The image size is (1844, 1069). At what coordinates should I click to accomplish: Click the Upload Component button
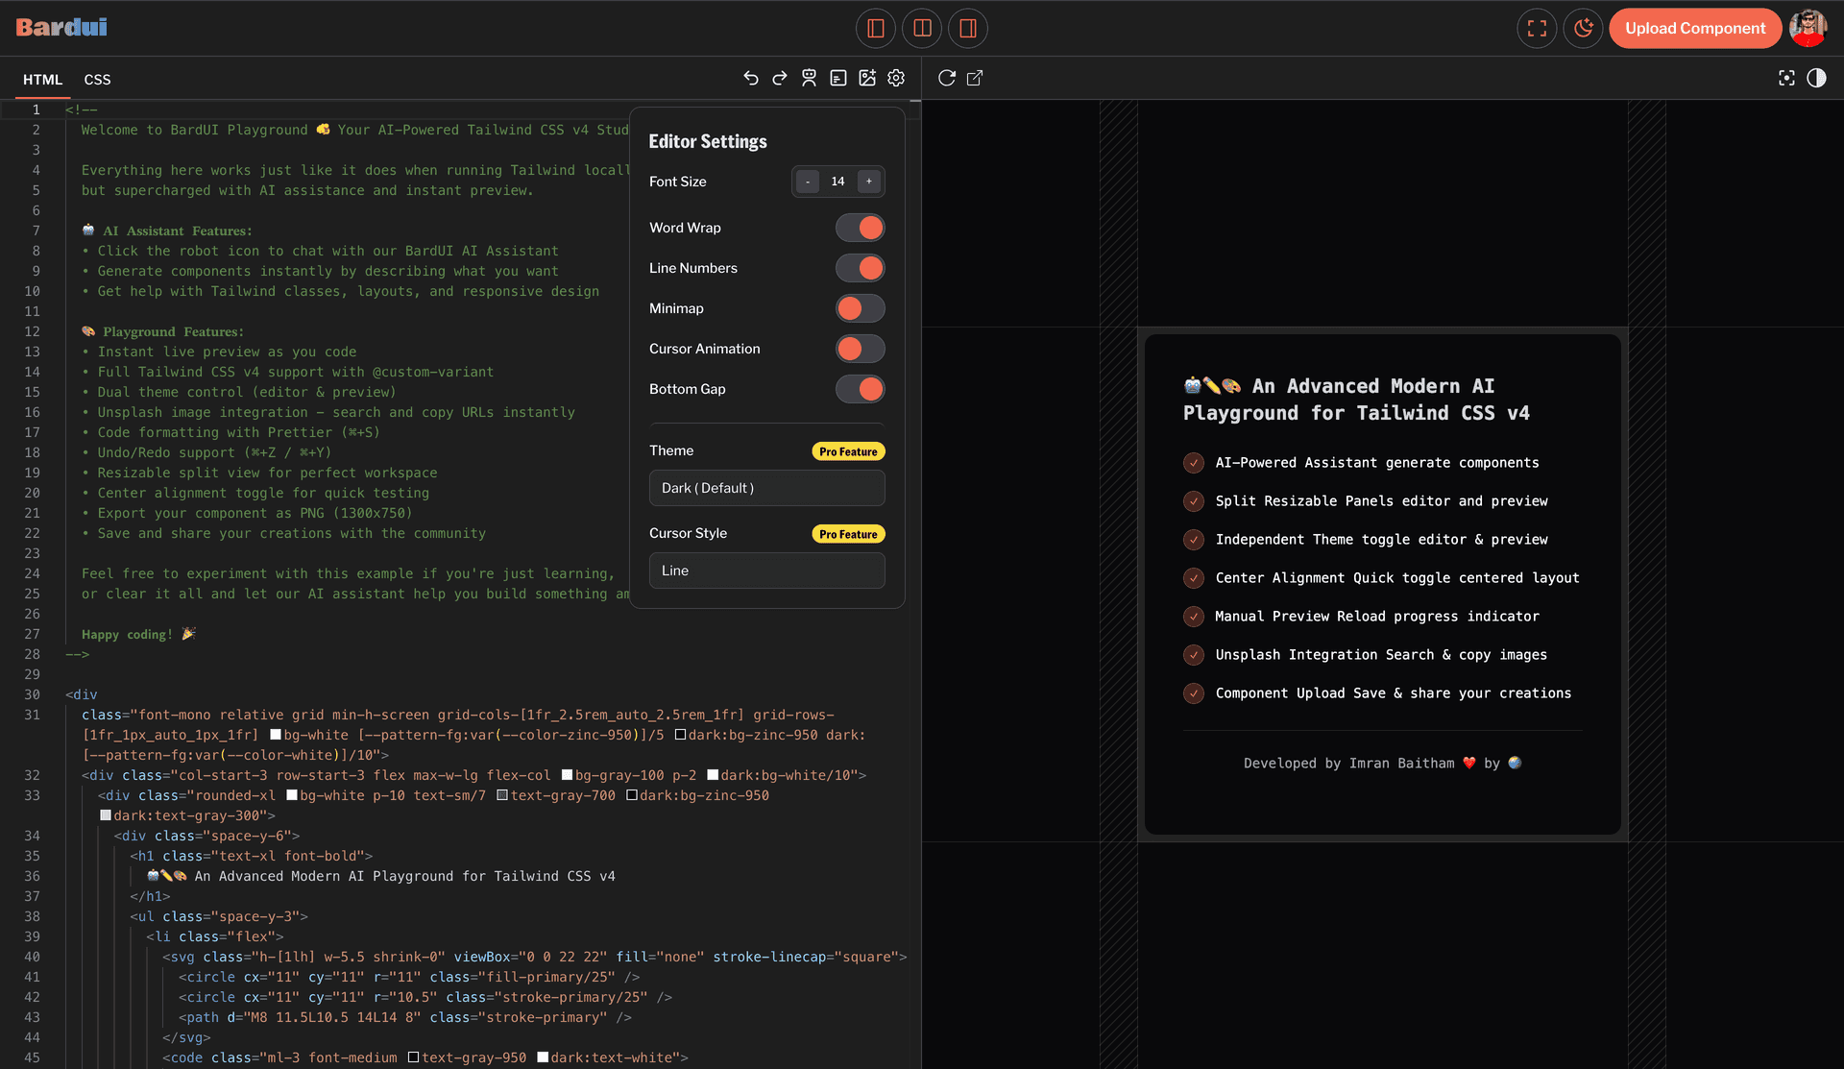tap(1695, 28)
